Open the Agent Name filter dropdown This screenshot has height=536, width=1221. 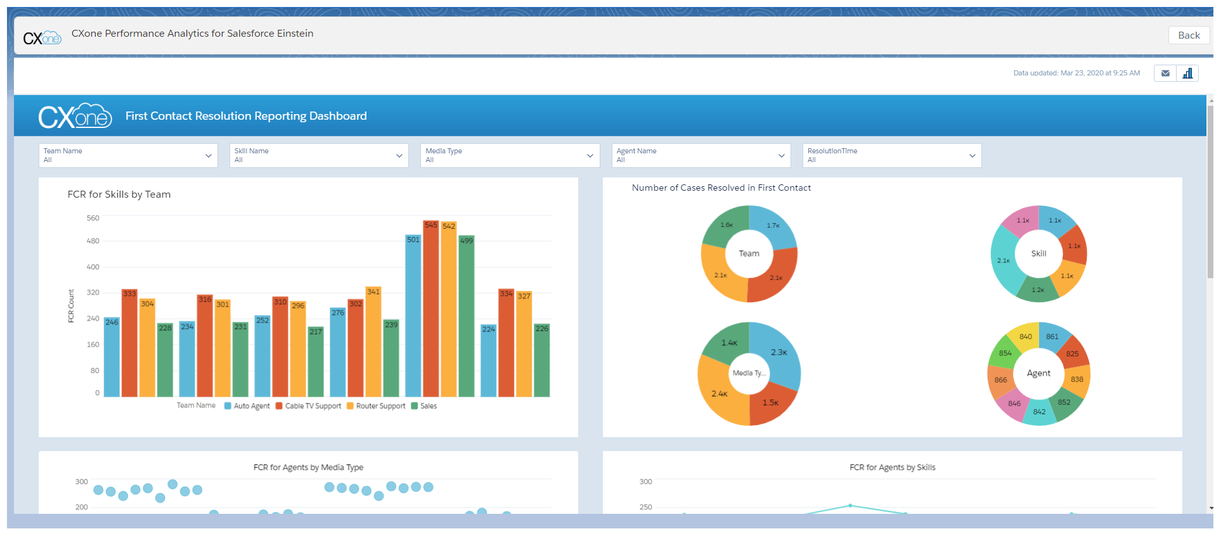701,156
